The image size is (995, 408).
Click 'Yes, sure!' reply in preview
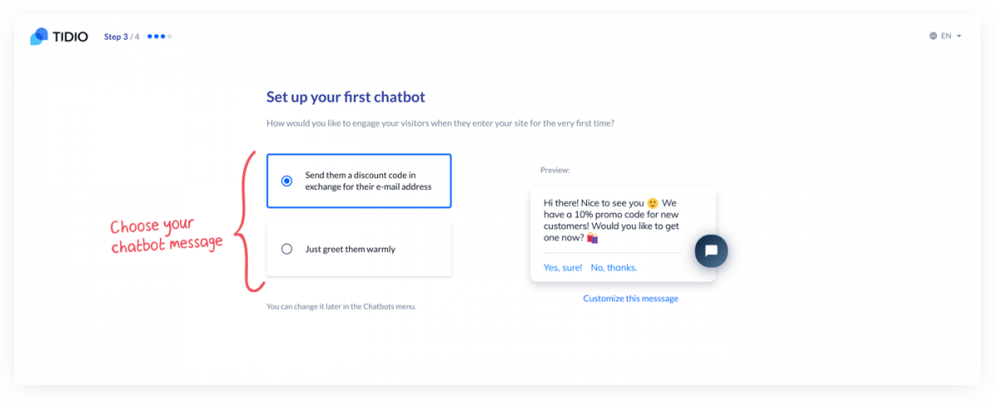562,268
